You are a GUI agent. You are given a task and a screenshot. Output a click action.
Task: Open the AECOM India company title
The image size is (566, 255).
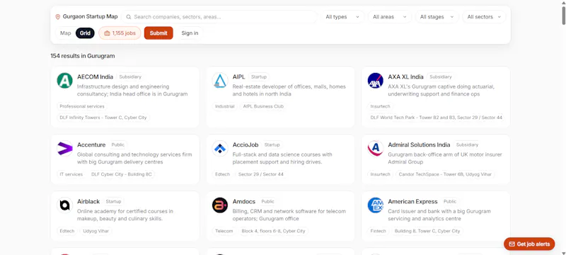[x=96, y=77]
